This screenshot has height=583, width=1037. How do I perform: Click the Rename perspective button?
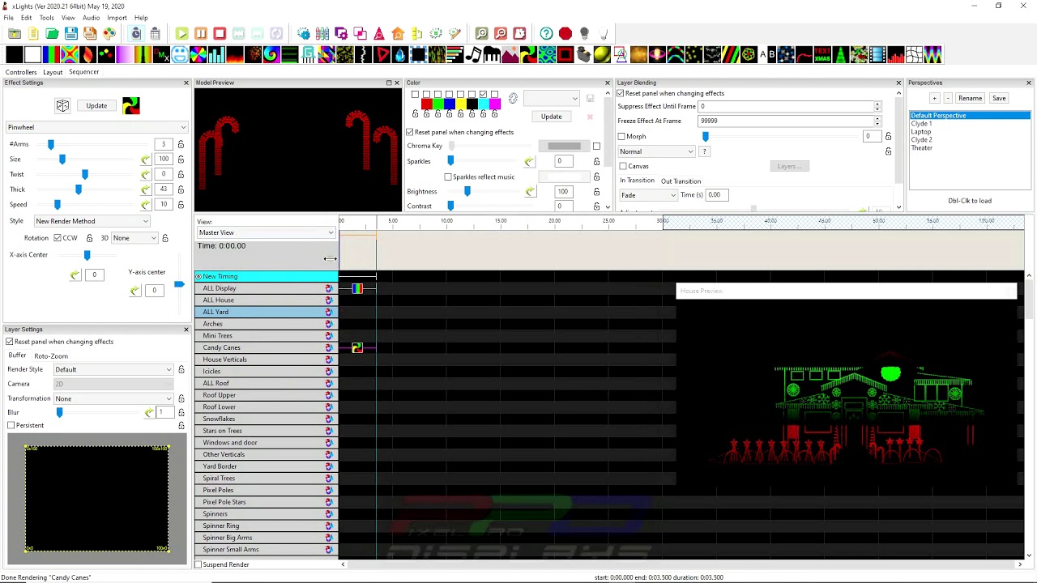[x=970, y=98]
